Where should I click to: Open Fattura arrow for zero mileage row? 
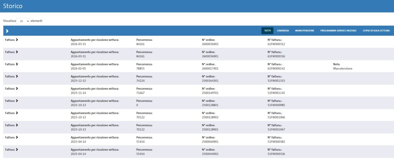17,101
